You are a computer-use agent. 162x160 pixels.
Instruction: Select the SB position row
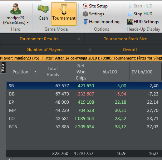pos(84,86)
